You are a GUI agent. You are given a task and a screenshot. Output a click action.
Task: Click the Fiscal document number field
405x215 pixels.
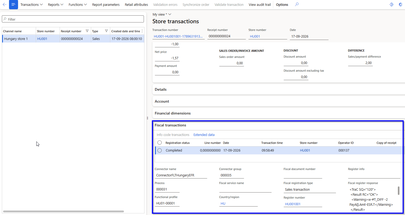[303, 175]
